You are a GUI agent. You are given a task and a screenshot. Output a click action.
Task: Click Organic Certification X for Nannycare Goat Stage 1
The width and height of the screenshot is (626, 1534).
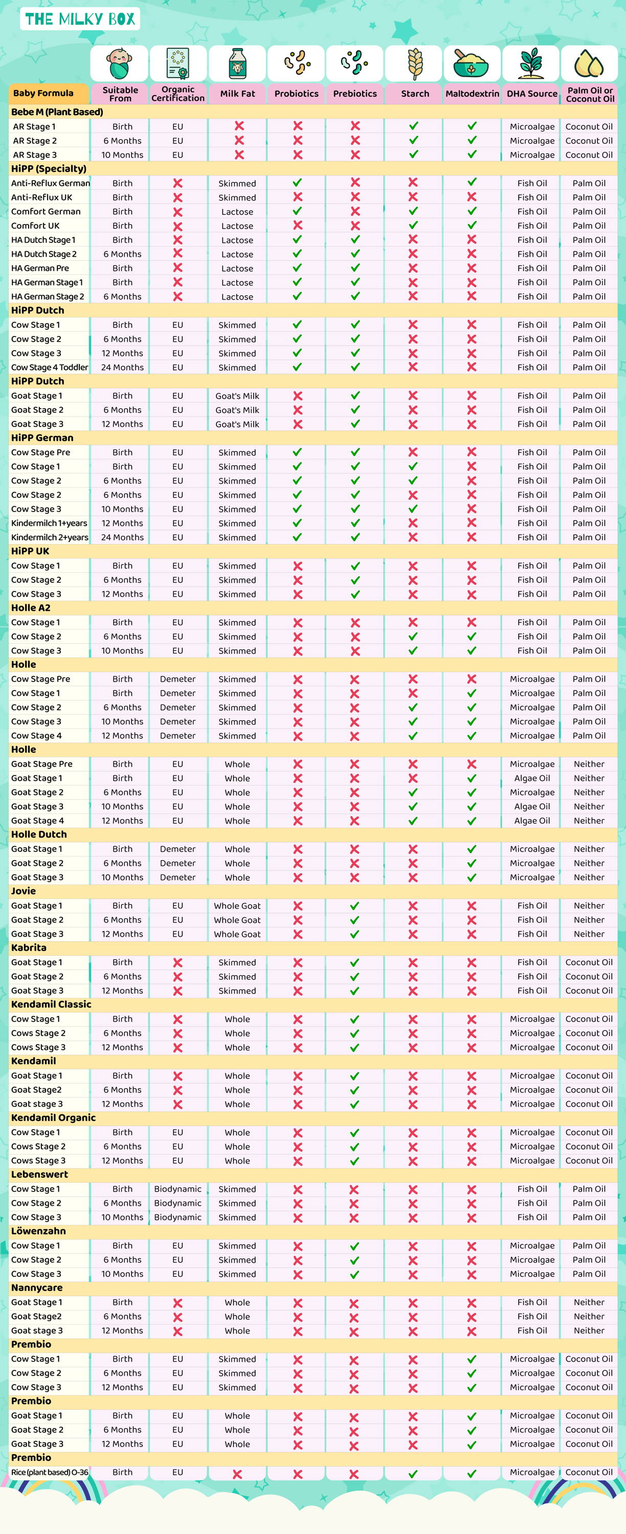point(177,1302)
